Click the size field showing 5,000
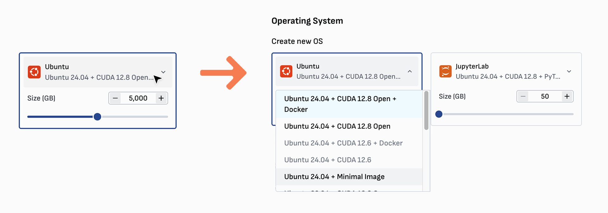Image resolution: width=608 pixels, height=213 pixels. click(x=138, y=98)
